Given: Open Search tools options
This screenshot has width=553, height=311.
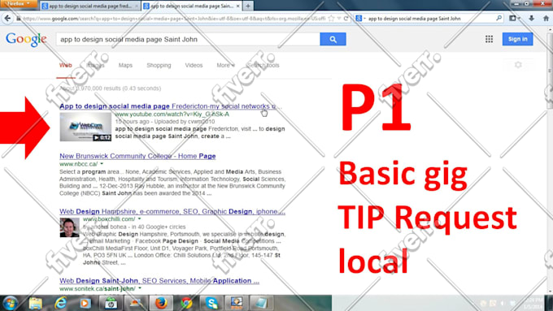Looking at the screenshot, I should (x=263, y=65).
